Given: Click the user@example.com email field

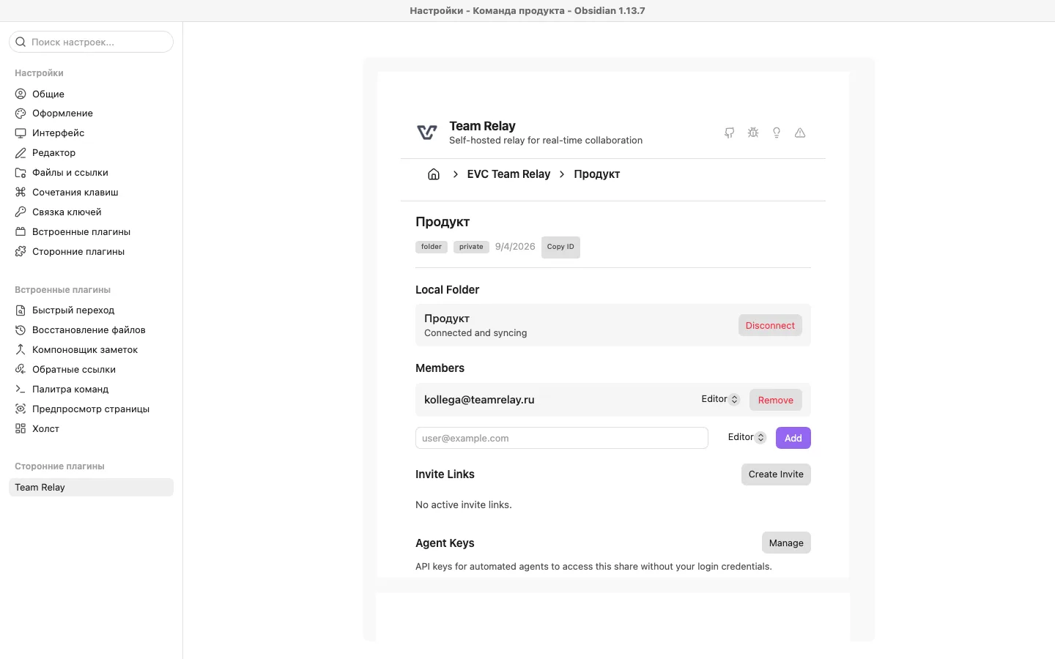Looking at the screenshot, I should coord(562,438).
